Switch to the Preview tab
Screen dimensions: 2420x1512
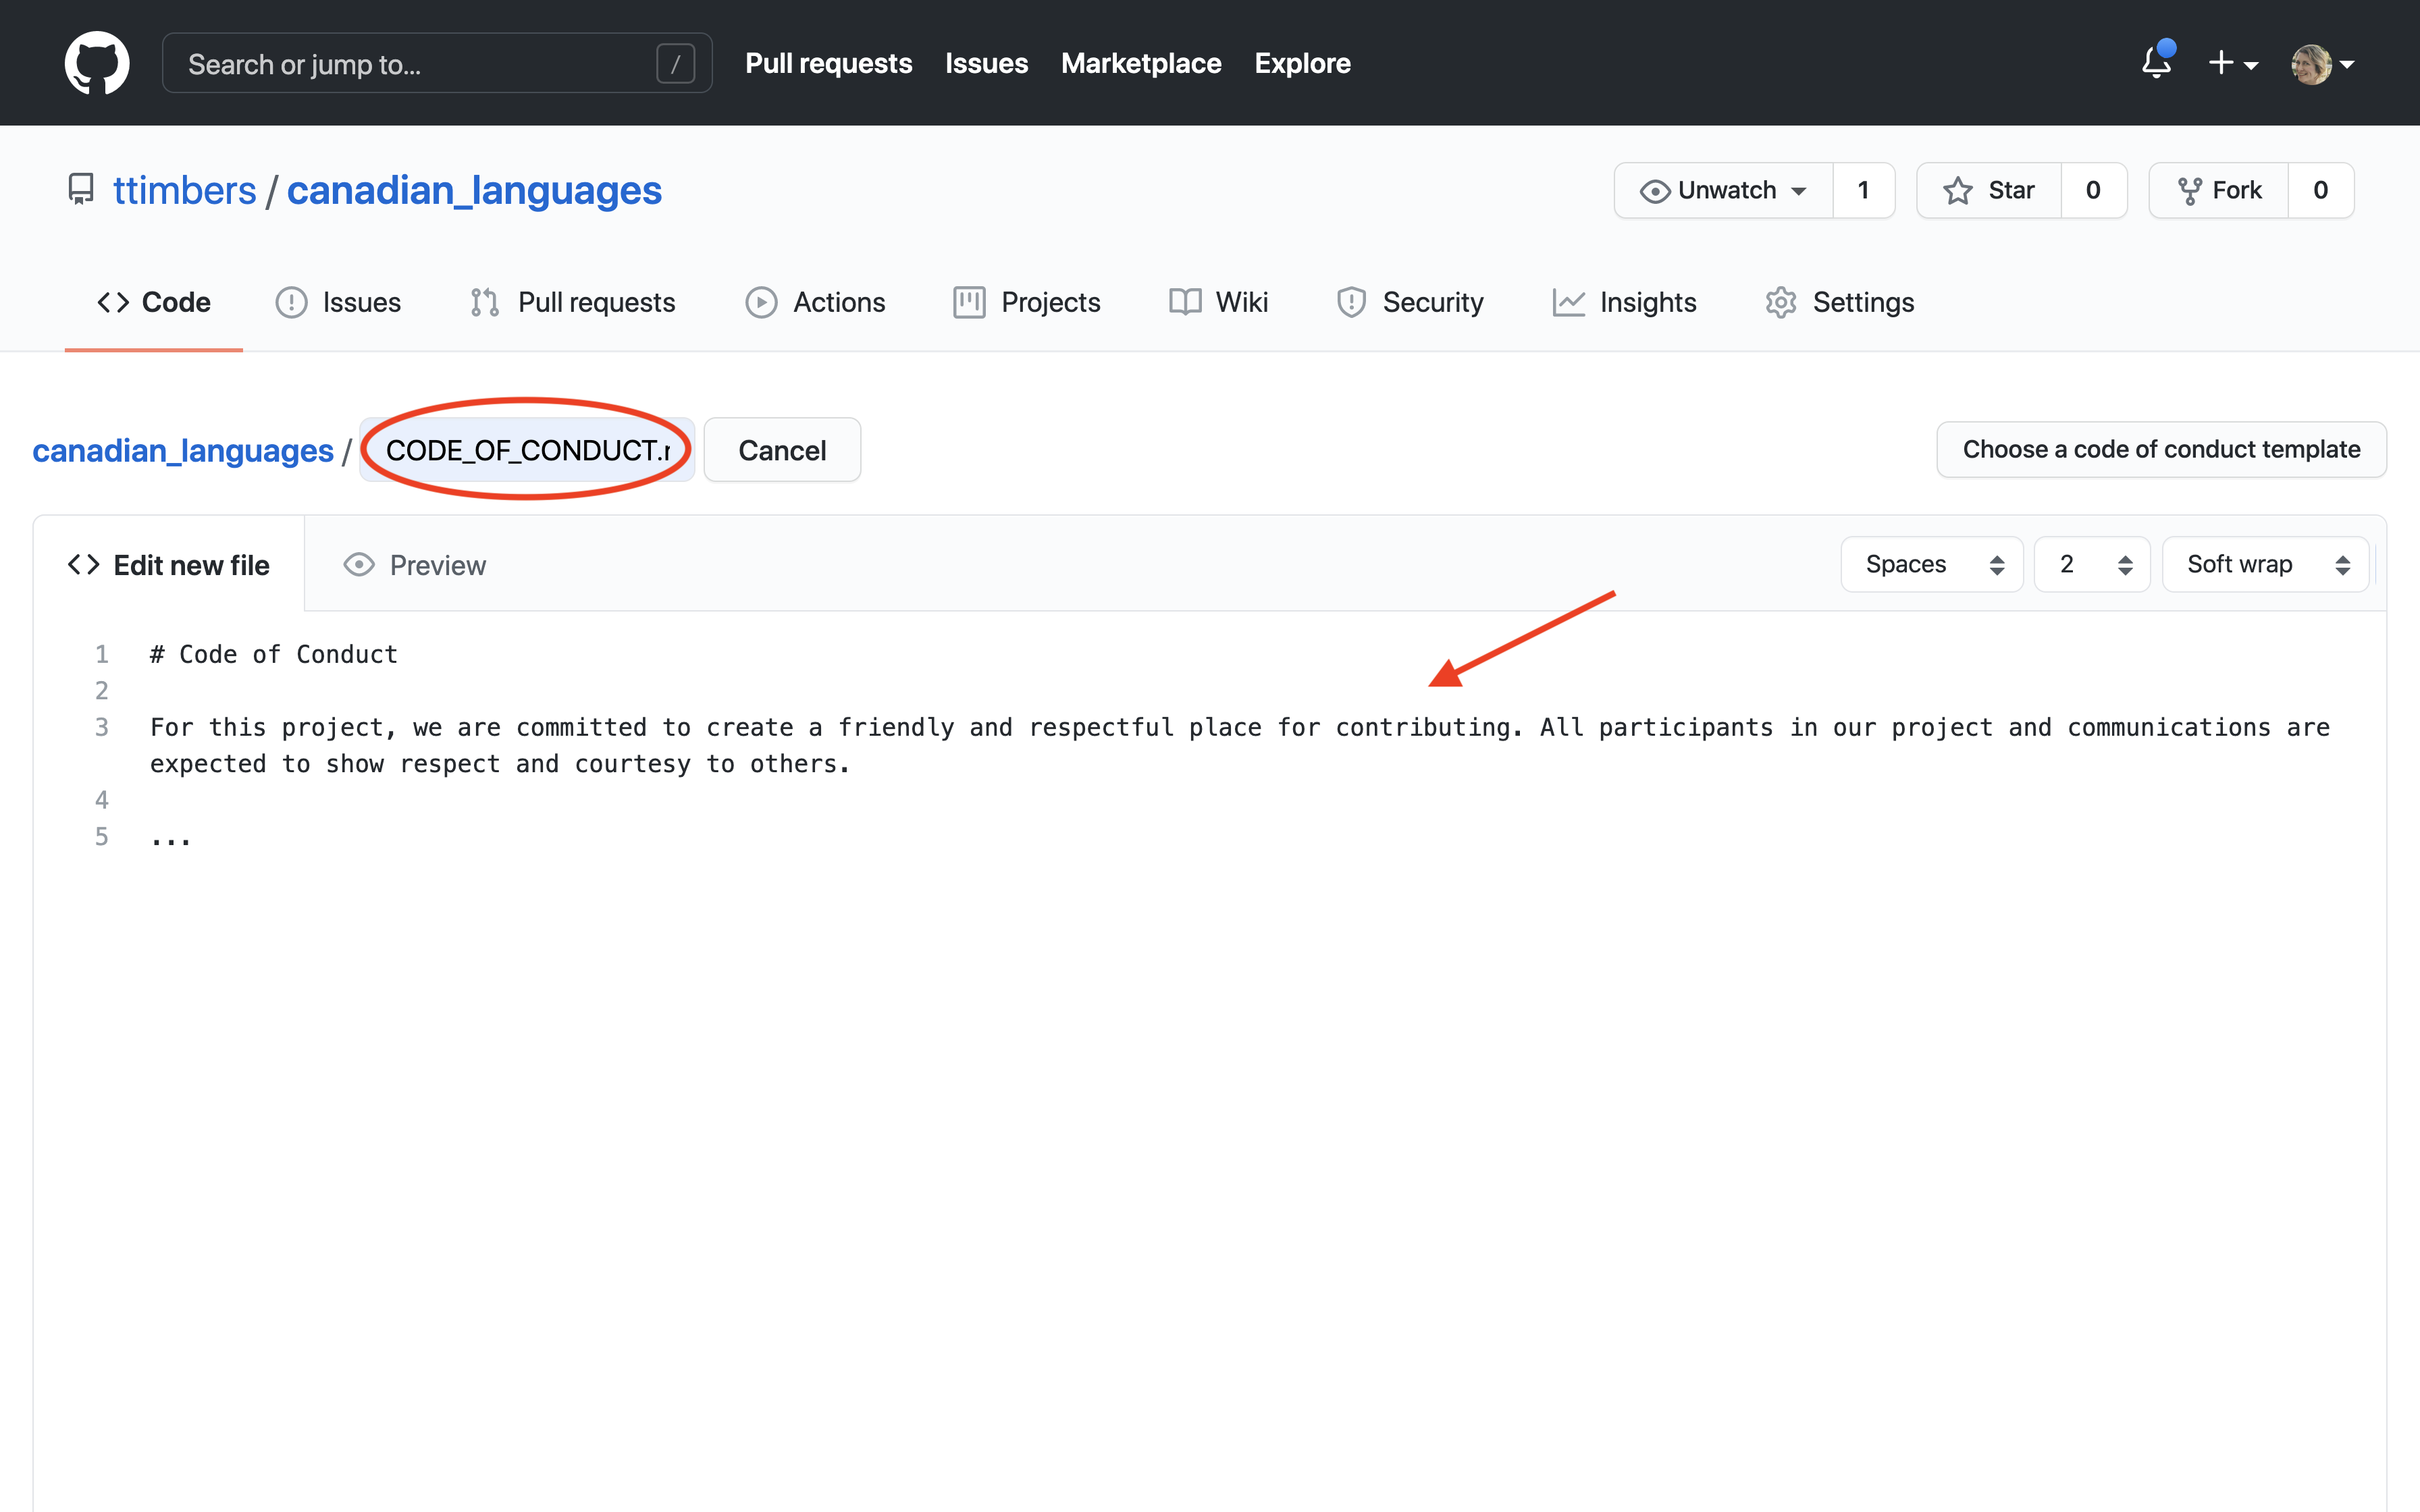tap(414, 565)
